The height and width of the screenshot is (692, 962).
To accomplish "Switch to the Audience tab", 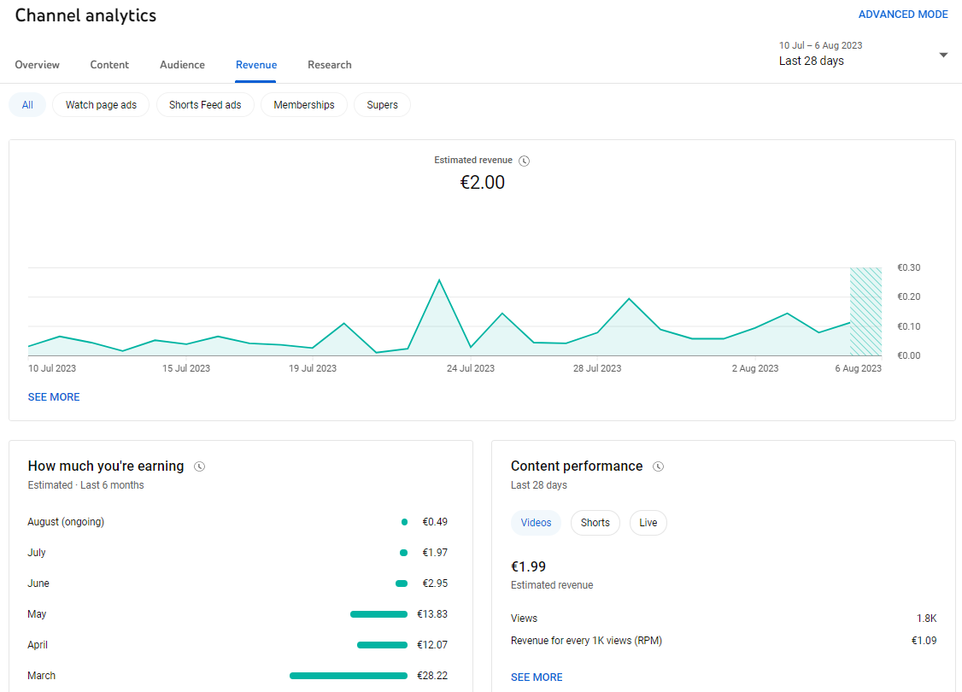I will (182, 65).
